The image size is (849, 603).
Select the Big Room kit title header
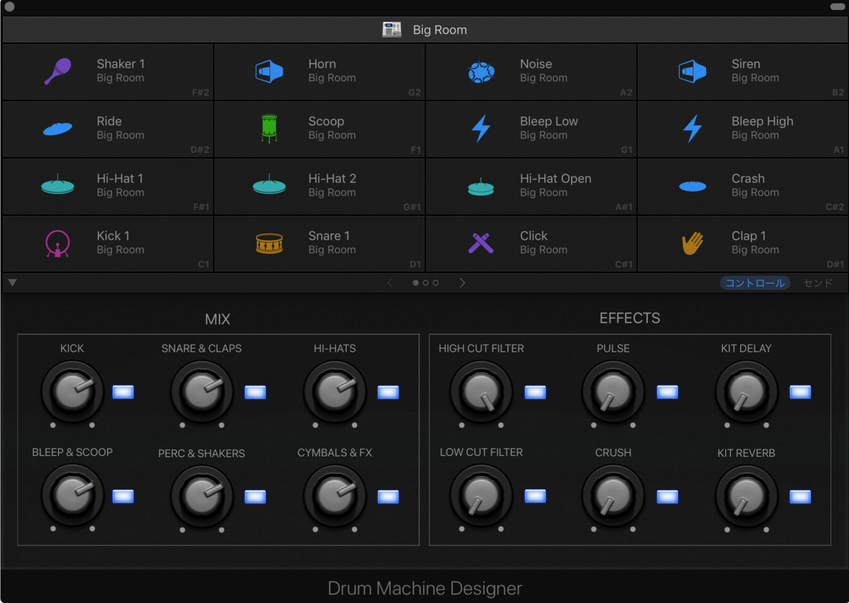439,30
